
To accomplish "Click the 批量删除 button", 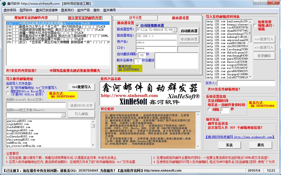I will pyautogui.click(x=264, y=56).
